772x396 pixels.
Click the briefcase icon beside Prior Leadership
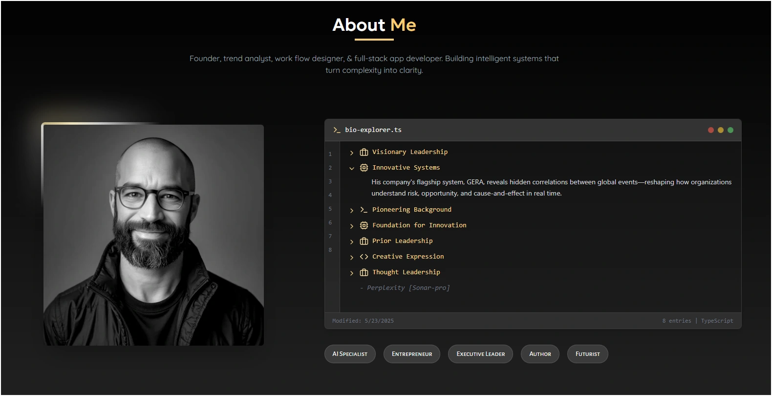click(x=364, y=241)
